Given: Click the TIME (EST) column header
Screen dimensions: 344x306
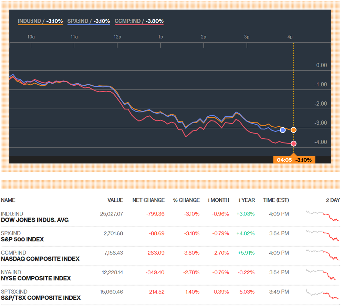Looking at the screenshot, I should click(x=276, y=200).
